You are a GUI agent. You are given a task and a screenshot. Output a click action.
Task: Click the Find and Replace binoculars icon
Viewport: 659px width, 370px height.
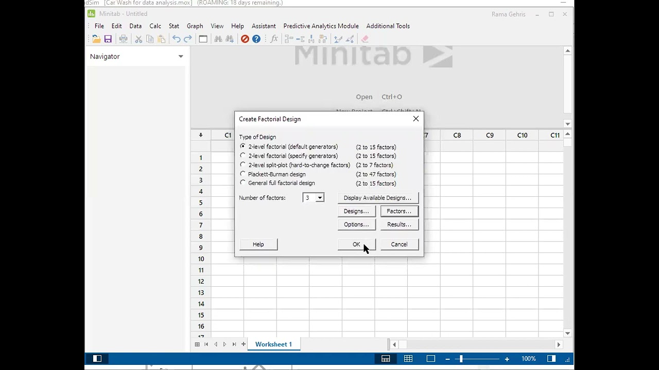pos(230,39)
